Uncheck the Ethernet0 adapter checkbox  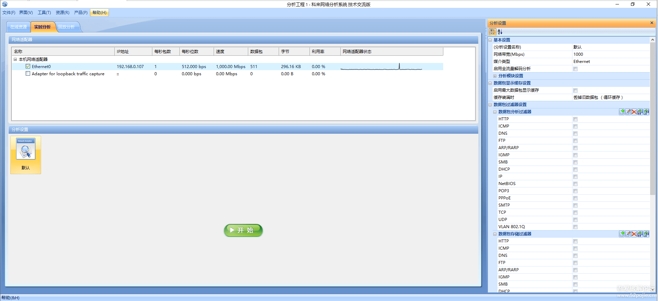pos(28,66)
